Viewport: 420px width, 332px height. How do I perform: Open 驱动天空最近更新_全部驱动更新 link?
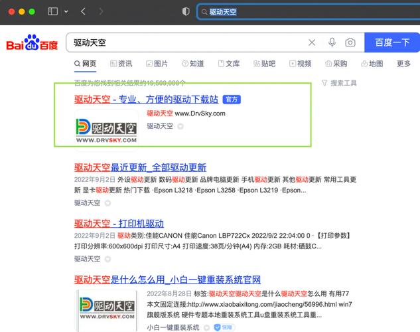coord(140,168)
